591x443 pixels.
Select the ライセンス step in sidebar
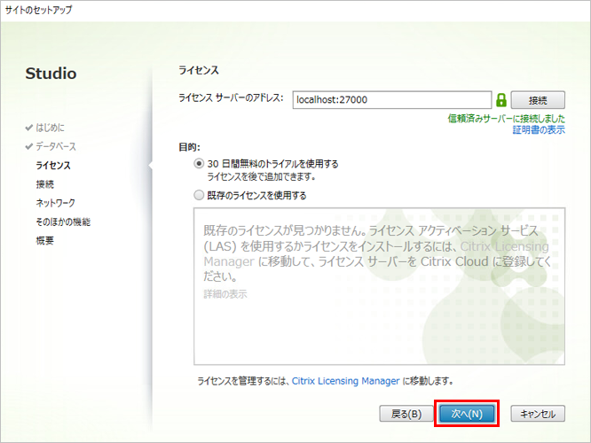(x=53, y=165)
